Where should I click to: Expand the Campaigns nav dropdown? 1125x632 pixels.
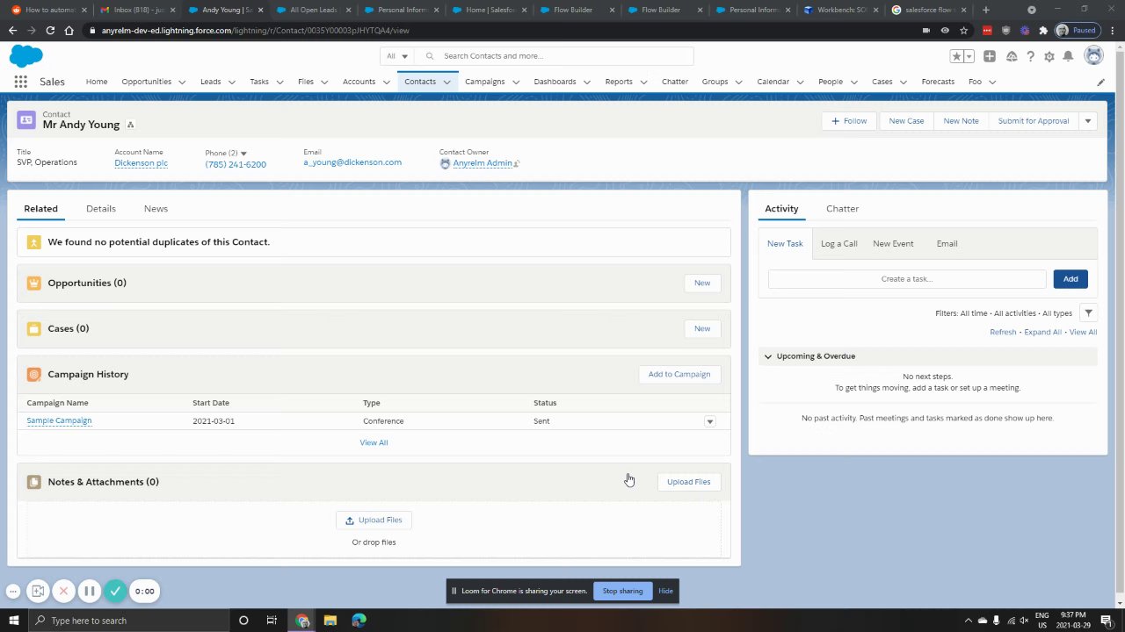coord(516,82)
